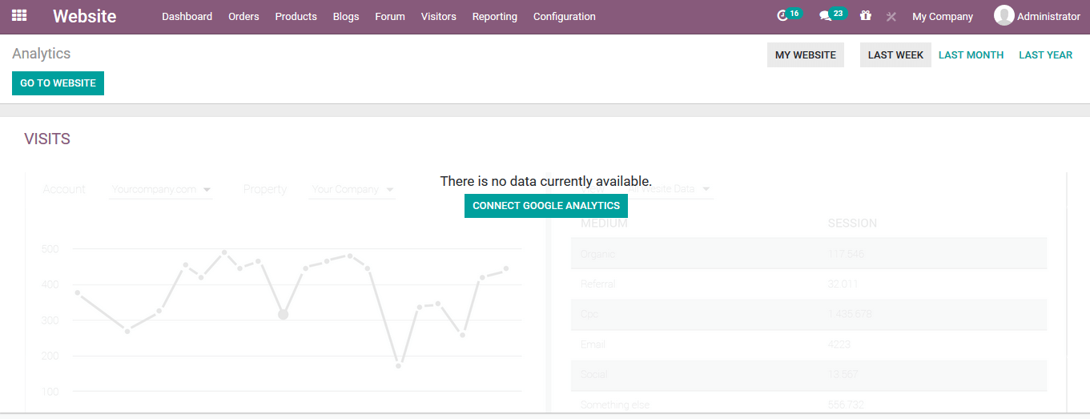The width and height of the screenshot is (1090, 419).
Task: Switch the date range to Last Year
Action: click(1045, 55)
